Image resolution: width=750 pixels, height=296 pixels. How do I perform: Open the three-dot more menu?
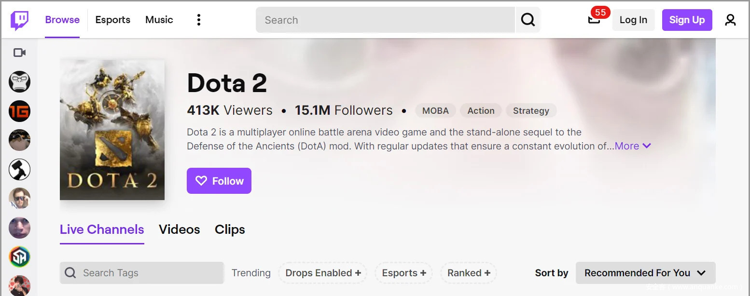pyautogui.click(x=198, y=20)
